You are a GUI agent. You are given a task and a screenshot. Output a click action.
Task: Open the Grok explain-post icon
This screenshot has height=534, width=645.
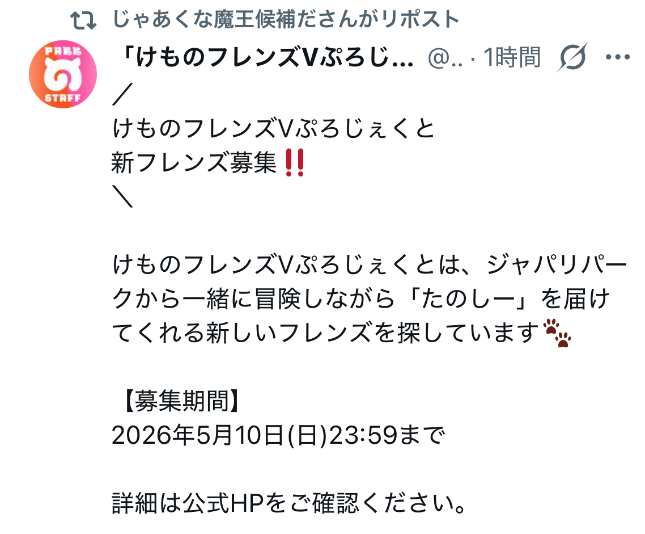point(572,57)
